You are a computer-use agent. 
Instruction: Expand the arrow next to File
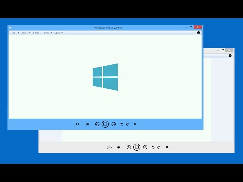pyautogui.click(x=18, y=33)
